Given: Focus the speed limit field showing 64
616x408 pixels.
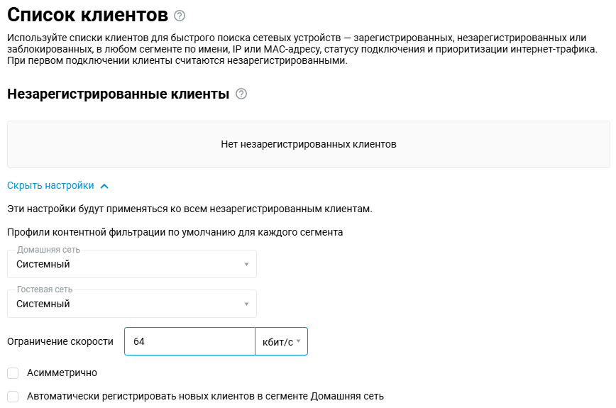Looking at the screenshot, I should [x=189, y=341].
